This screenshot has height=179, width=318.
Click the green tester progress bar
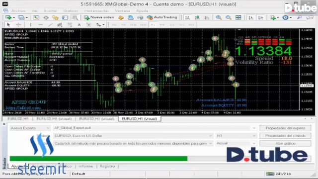pyautogui.click(x=98, y=159)
